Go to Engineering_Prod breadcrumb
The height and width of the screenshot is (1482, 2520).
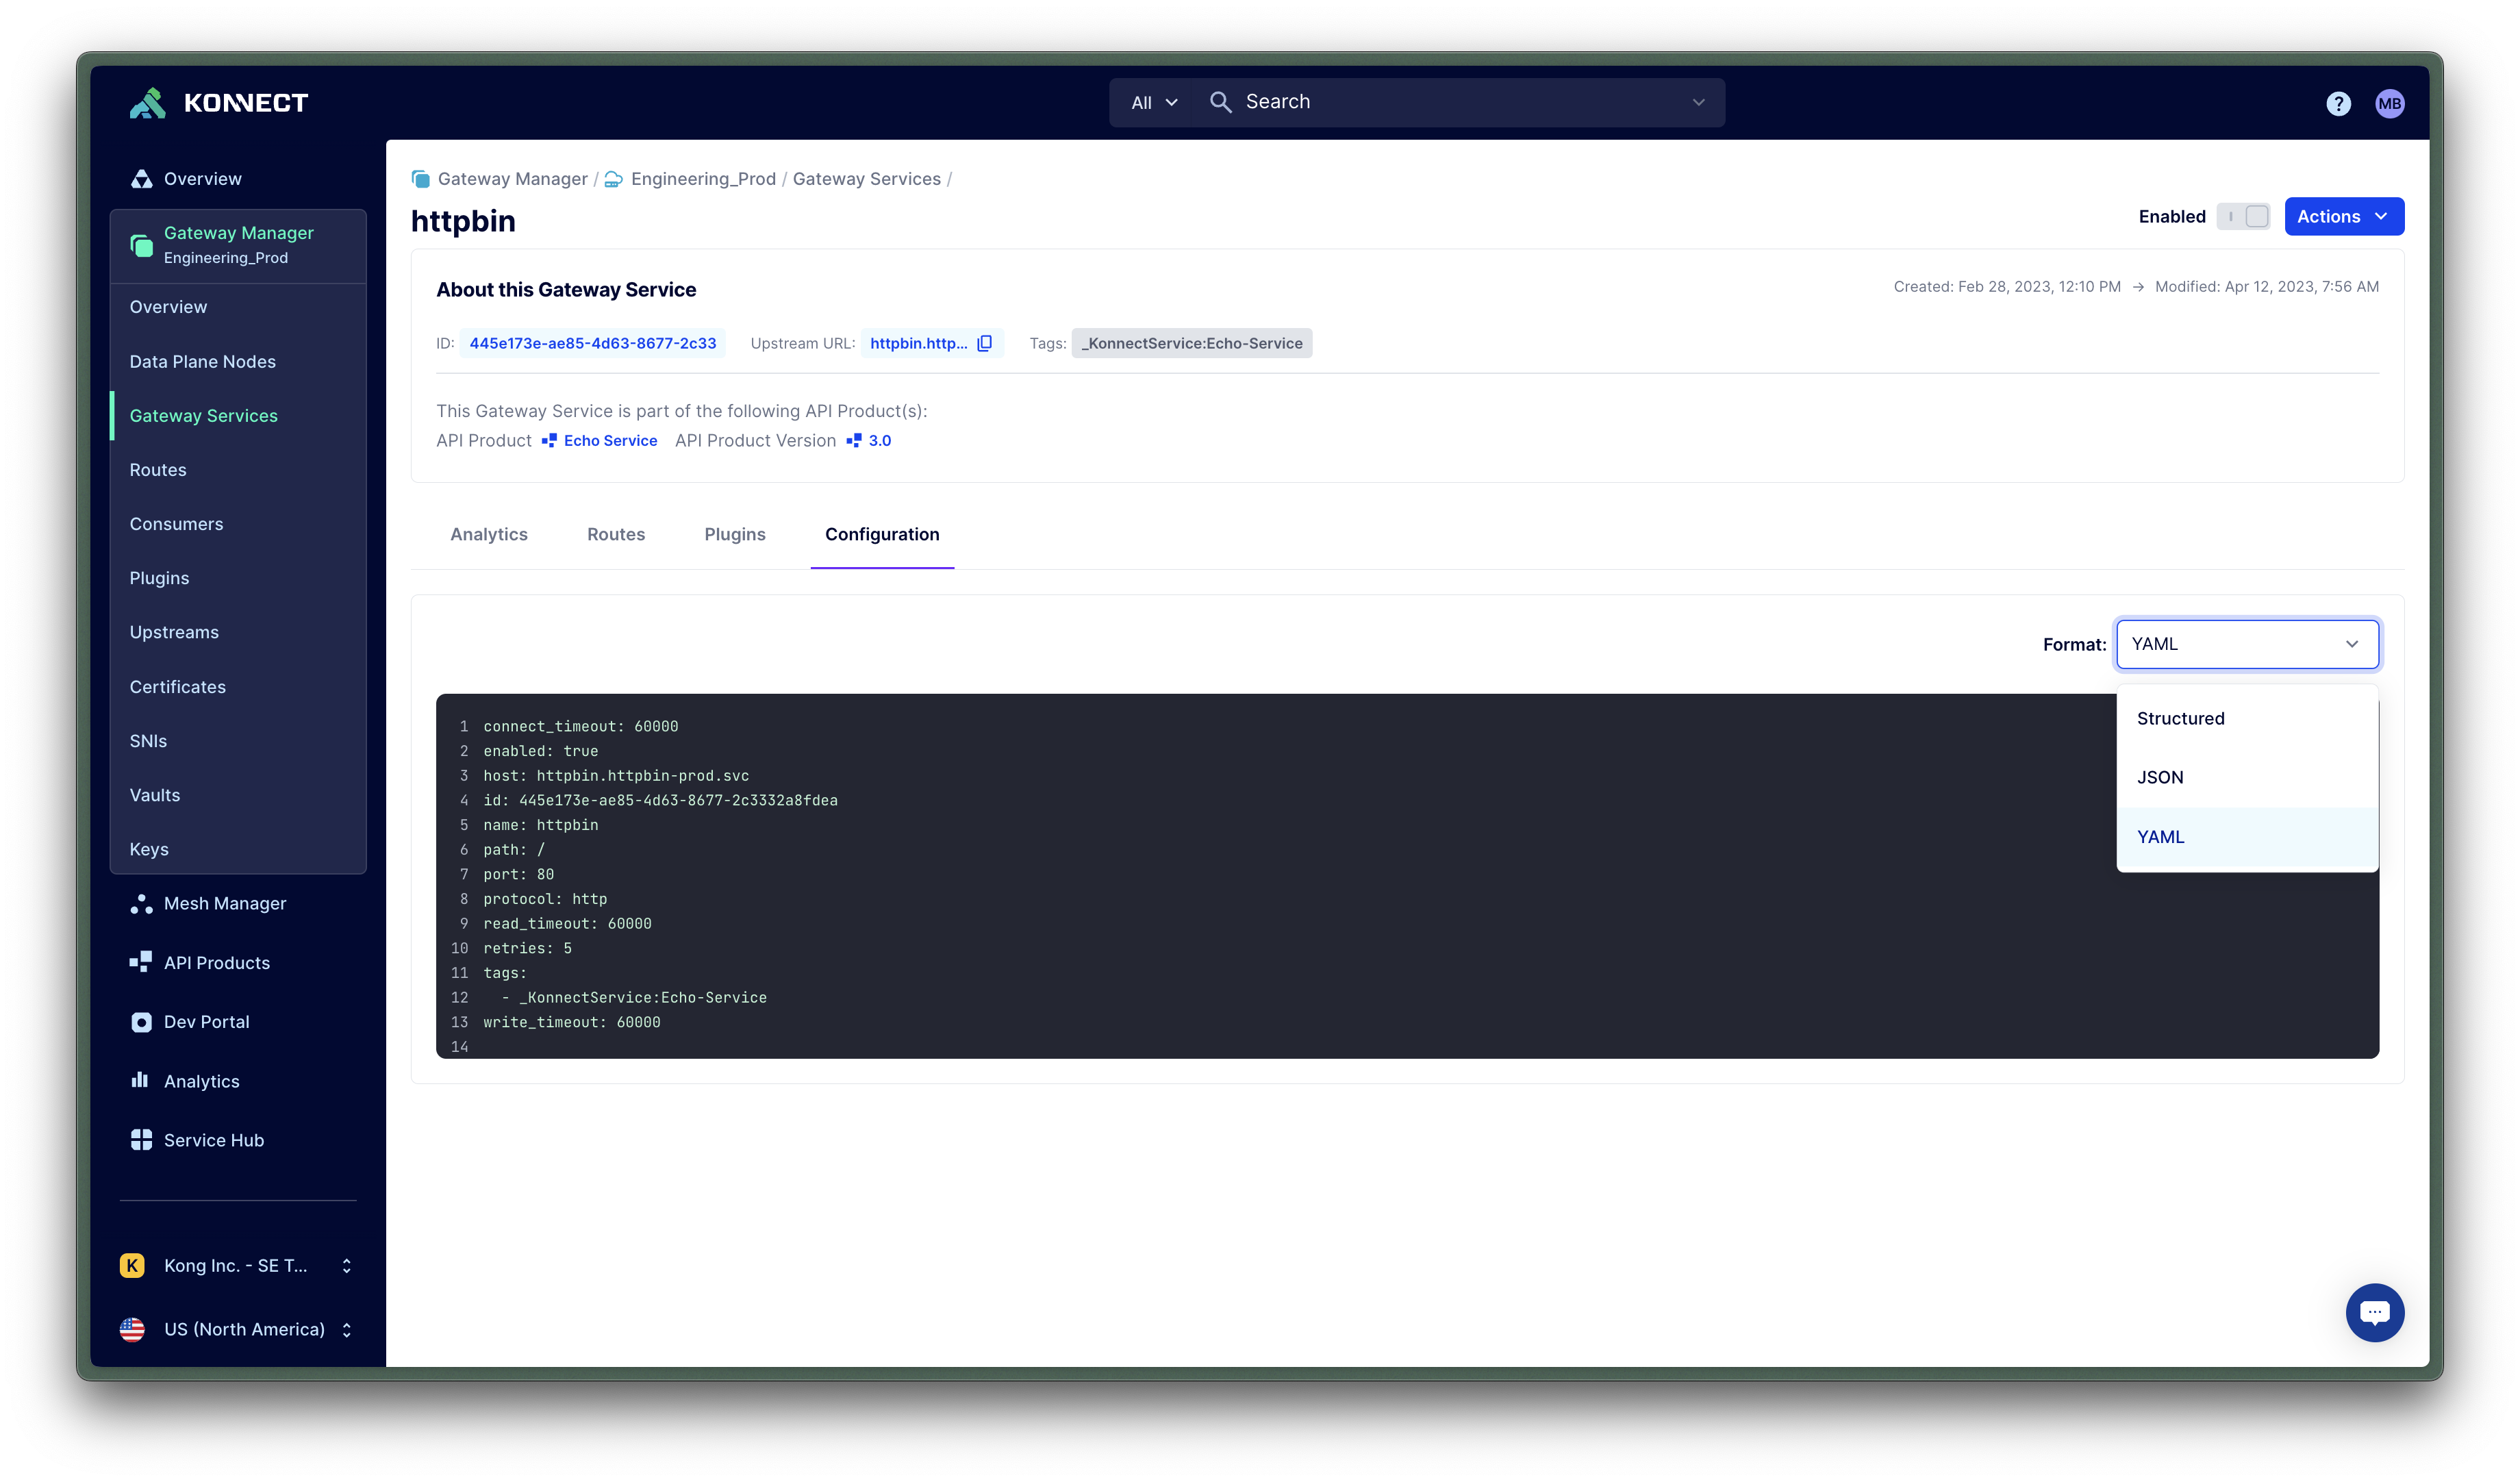click(x=703, y=179)
